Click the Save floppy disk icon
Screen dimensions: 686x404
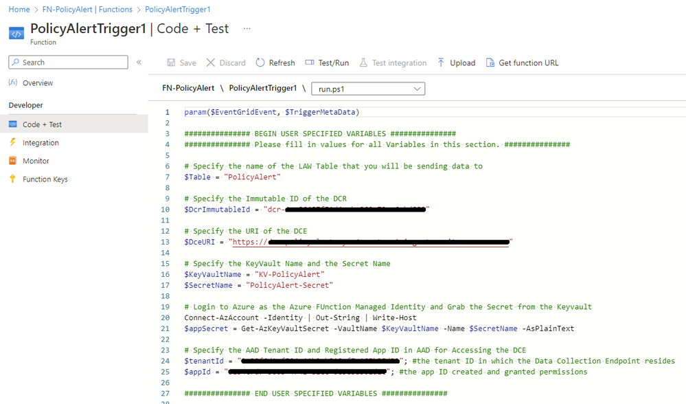pyautogui.click(x=171, y=63)
